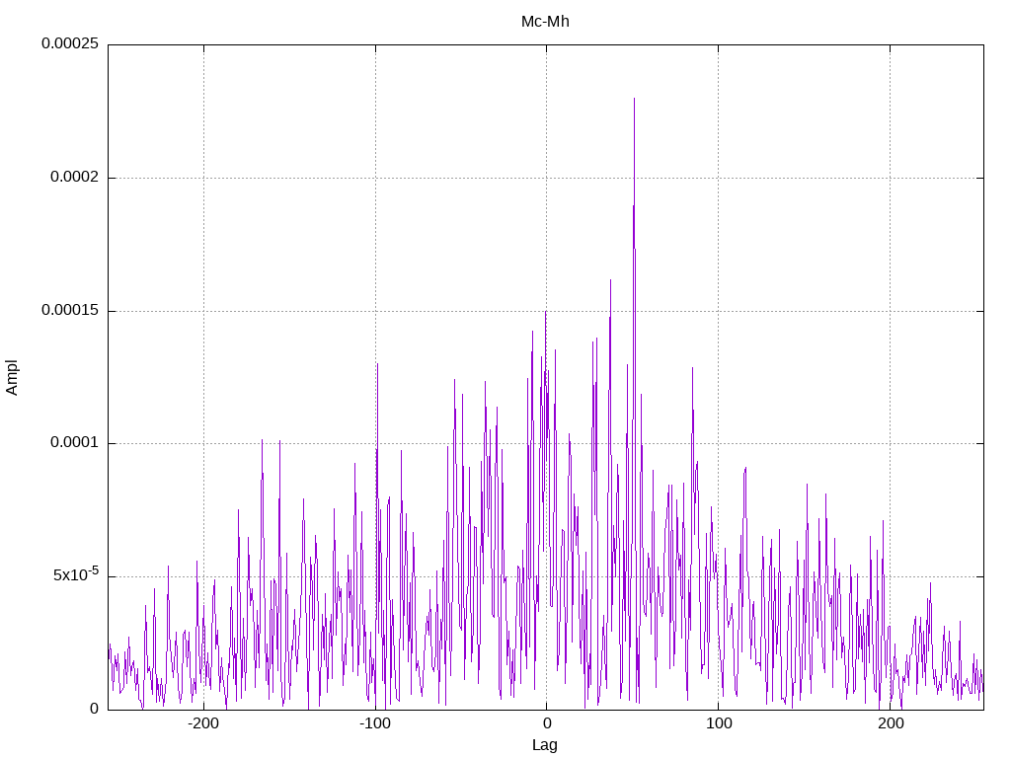The height and width of the screenshot is (758, 1011).
Task: Click the x-axis tick label 100
Action: (x=719, y=723)
